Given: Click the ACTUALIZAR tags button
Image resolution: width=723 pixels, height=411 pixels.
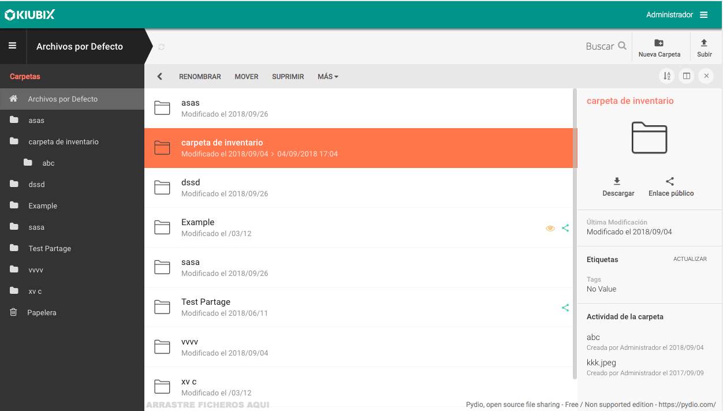Looking at the screenshot, I should (x=690, y=259).
